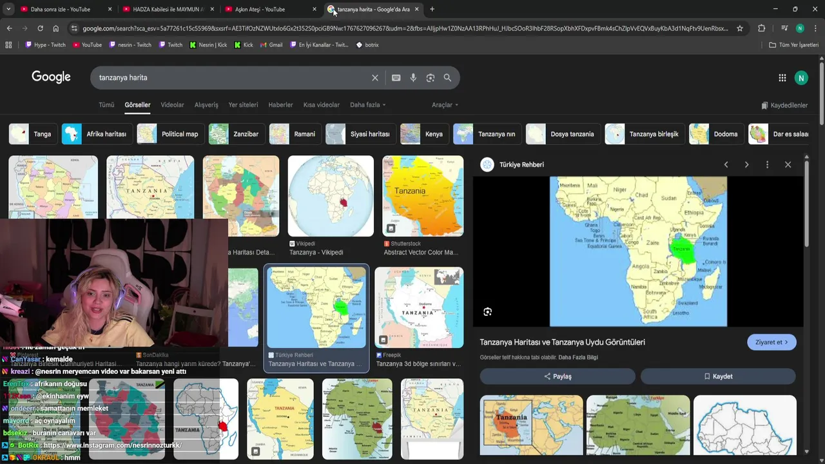
Task: Go back in browser history
Action: click(x=9, y=28)
